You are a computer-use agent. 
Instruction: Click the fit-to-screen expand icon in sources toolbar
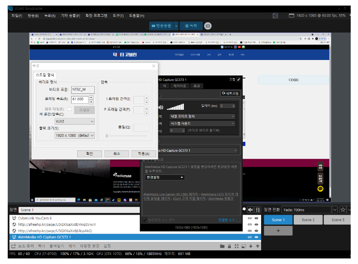237,246
